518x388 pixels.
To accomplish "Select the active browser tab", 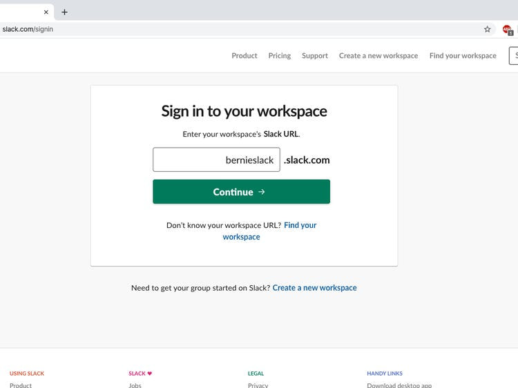I will click(21, 12).
